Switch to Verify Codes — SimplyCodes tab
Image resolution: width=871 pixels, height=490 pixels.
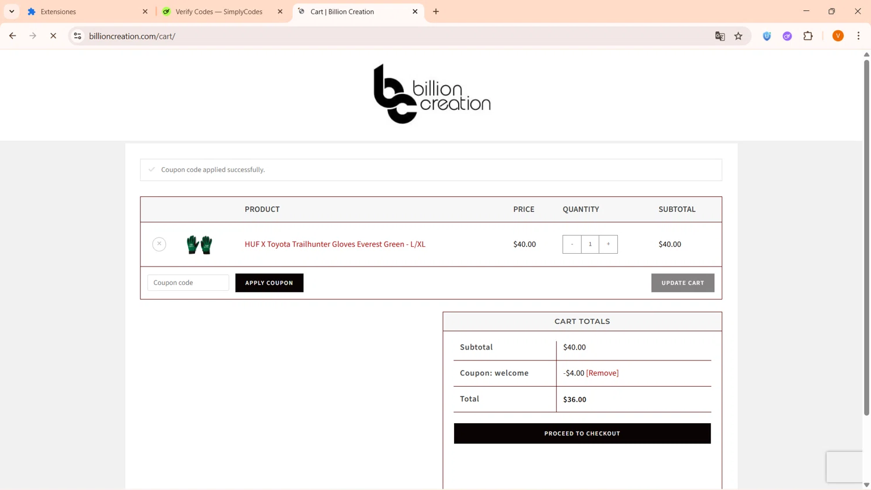coord(219,12)
